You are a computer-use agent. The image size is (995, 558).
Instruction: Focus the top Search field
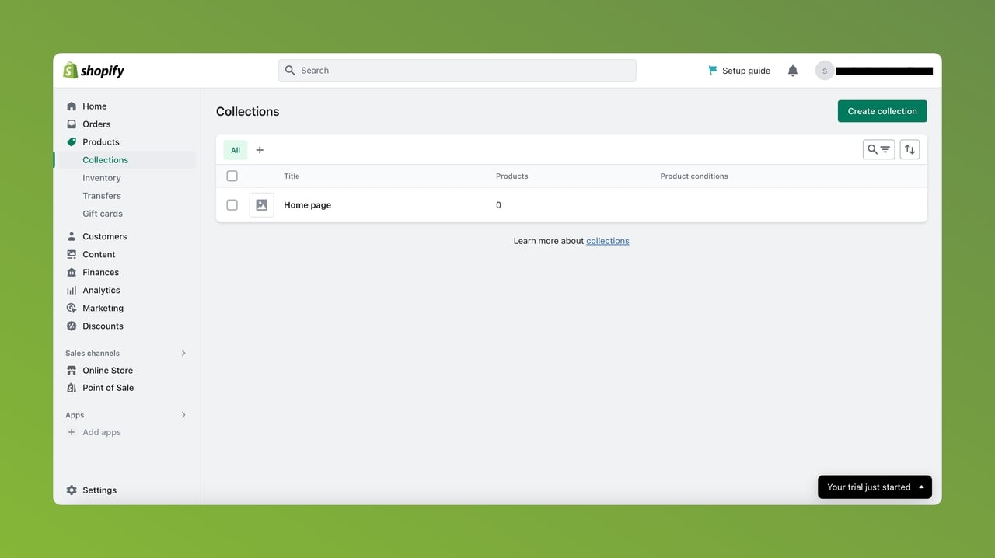click(x=457, y=70)
